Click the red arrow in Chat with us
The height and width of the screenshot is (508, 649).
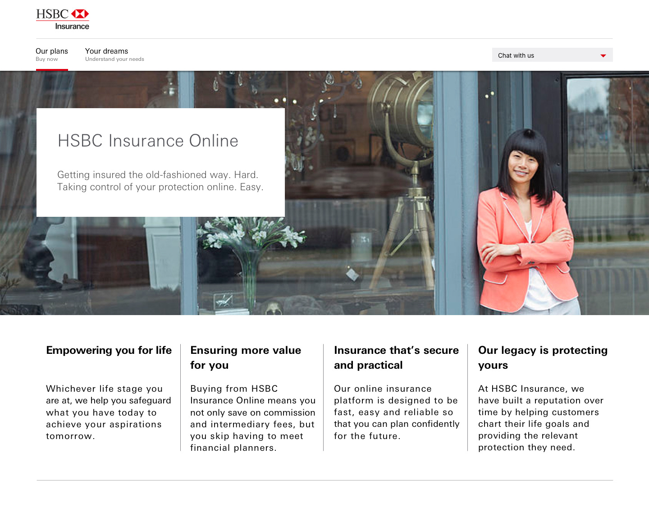(x=603, y=56)
